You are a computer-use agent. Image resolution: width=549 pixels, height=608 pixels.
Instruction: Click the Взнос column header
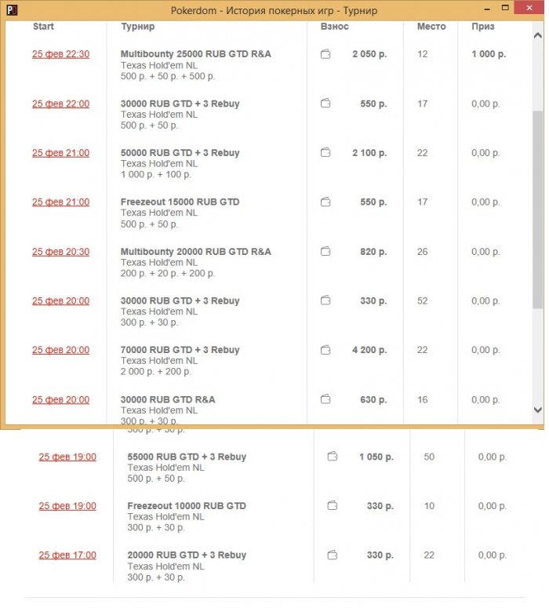tap(335, 27)
